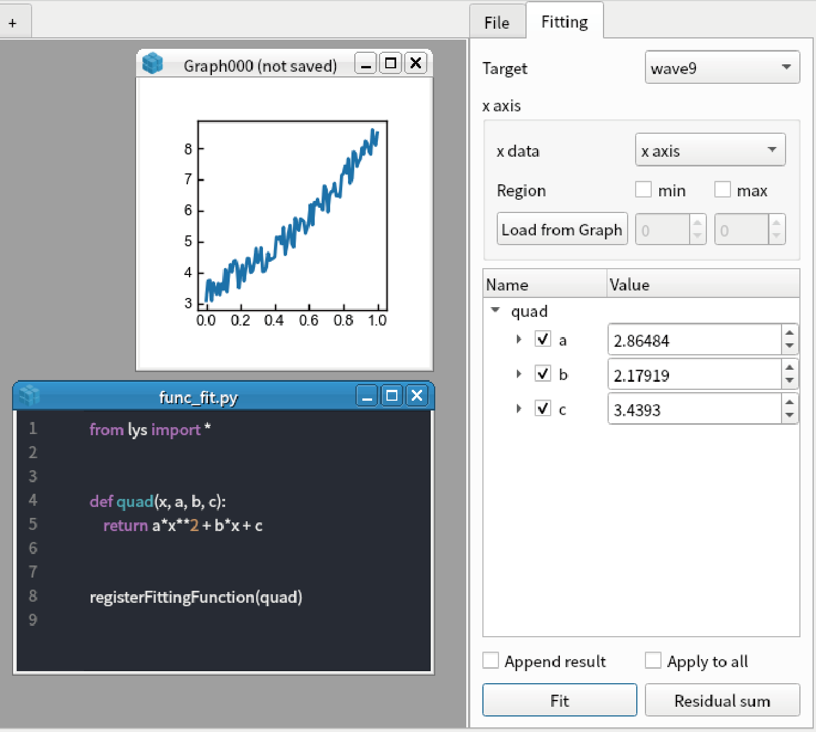Increase parameter a value with up arrow
Screen dimensions: 816x732
[x=790, y=332]
